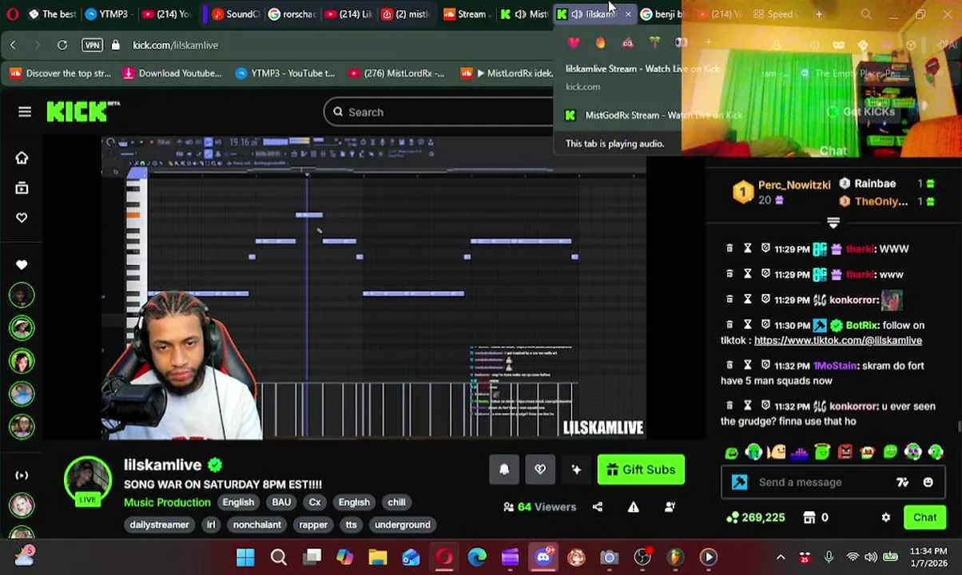
Task: Open moderator user icon beside report
Action: [x=670, y=506]
